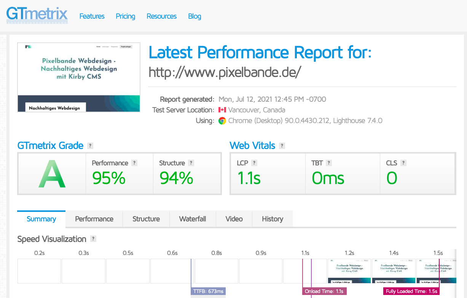Select the 1.2s filmstrip frame
The width and height of the screenshot is (467, 298).
tap(349, 271)
